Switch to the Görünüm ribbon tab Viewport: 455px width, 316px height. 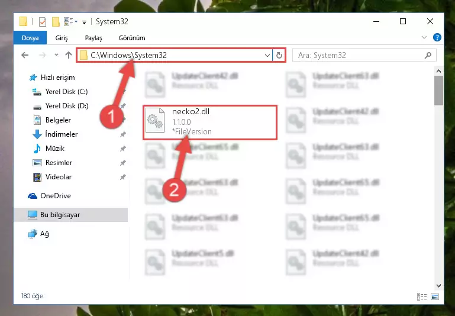pos(132,38)
